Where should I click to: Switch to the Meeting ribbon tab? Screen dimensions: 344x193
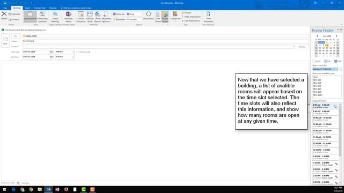coord(17,8)
